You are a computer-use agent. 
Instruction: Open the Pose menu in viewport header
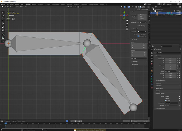tap(26, 7)
